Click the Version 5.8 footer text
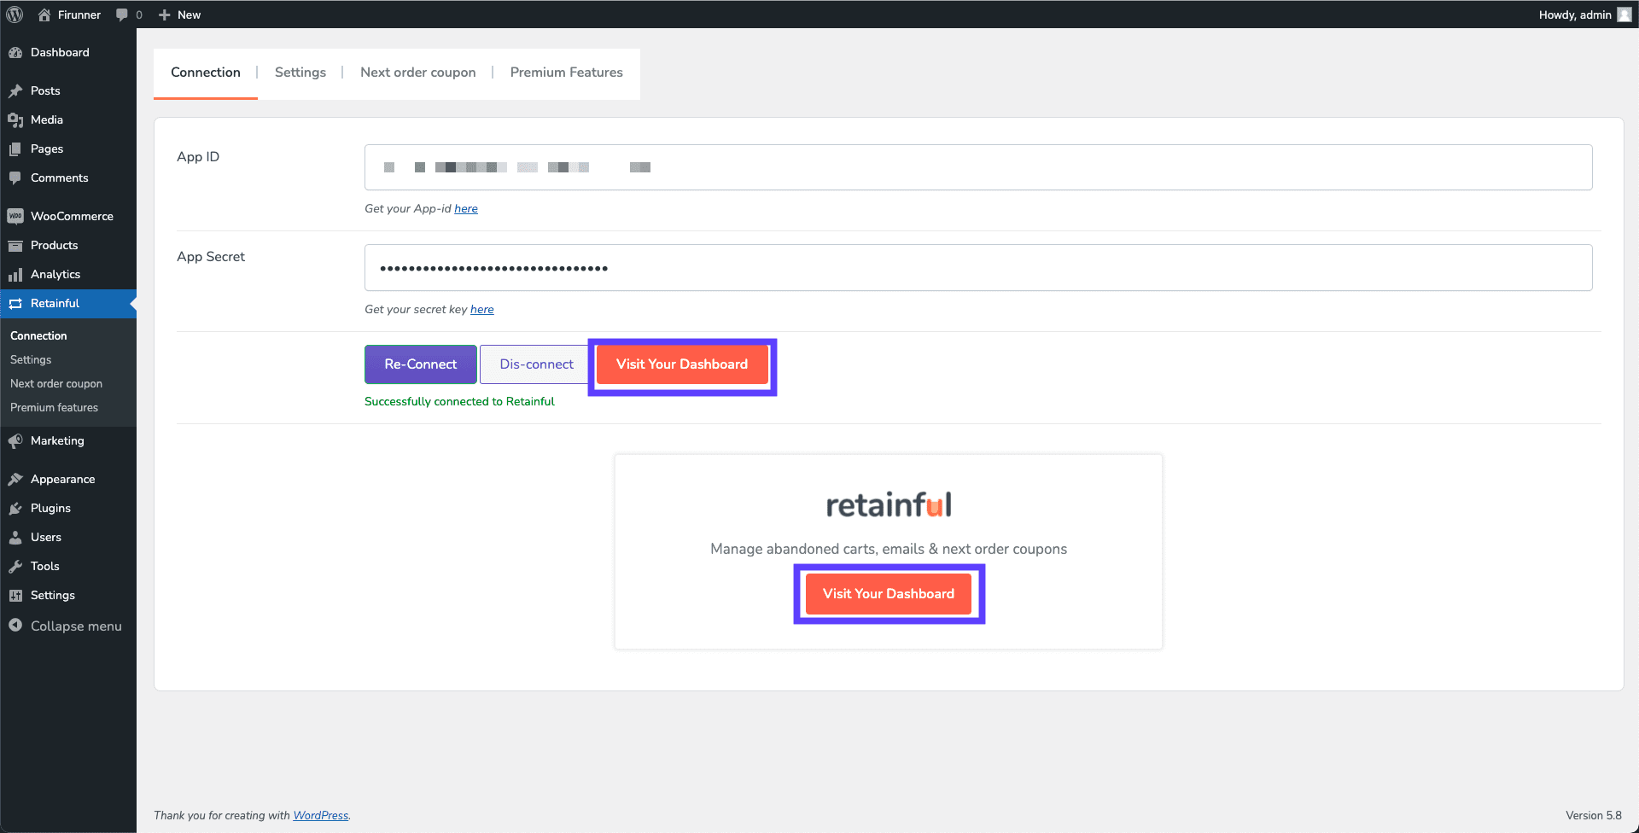This screenshot has width=1639, height=833. (x=1594, y=815)
